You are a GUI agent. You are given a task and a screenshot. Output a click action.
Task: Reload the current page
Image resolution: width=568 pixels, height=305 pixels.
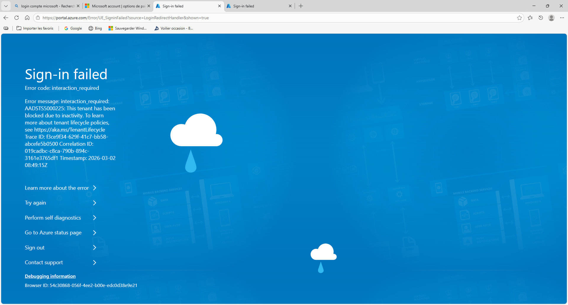[17, 18]
